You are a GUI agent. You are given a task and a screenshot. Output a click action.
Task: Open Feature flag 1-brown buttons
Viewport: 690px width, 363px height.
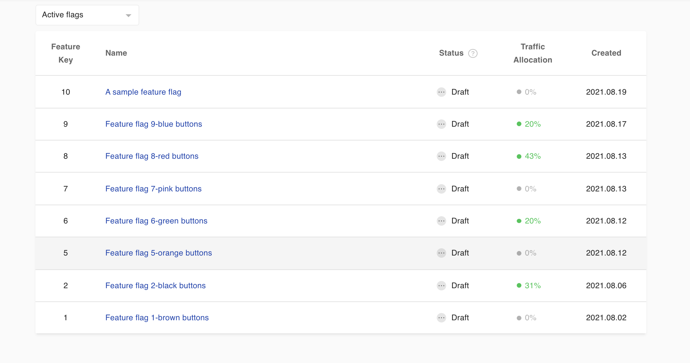tap(157, 318)
